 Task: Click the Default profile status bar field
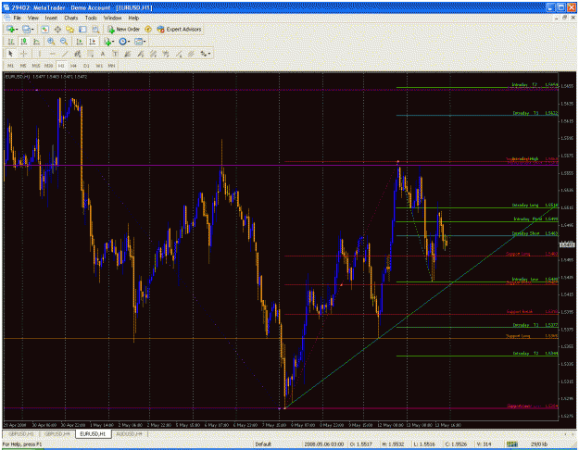263,444
